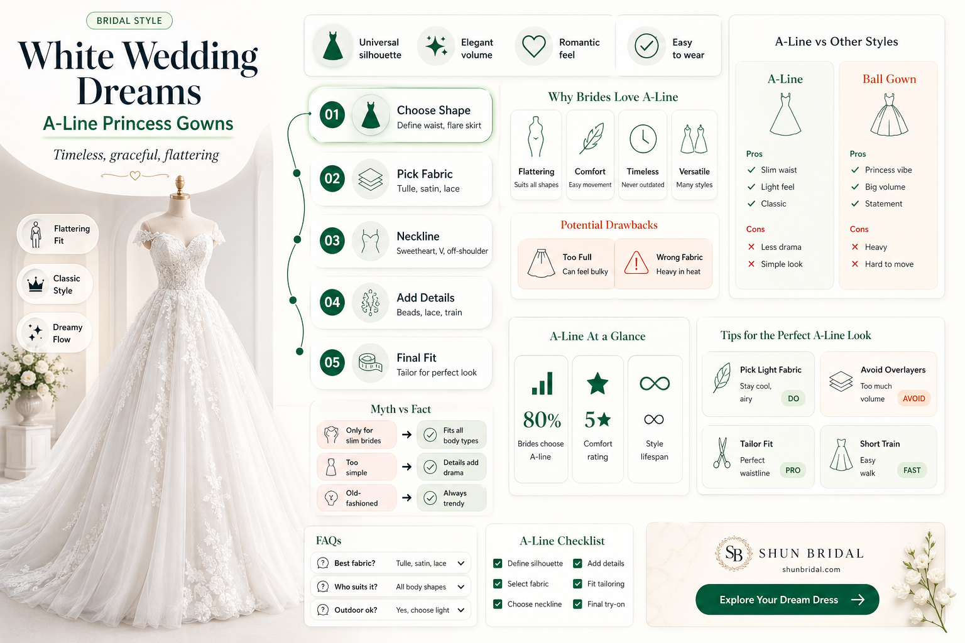Toggle the Choose neckline checkbox
This screenshot has width=965, height=643.
[498, 604]
